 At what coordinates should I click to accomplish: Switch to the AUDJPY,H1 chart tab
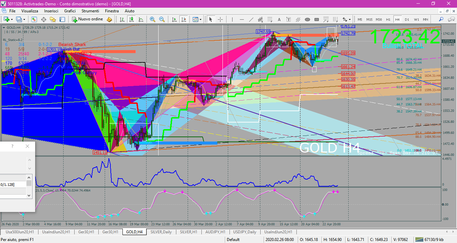click(x=215, y=232)
